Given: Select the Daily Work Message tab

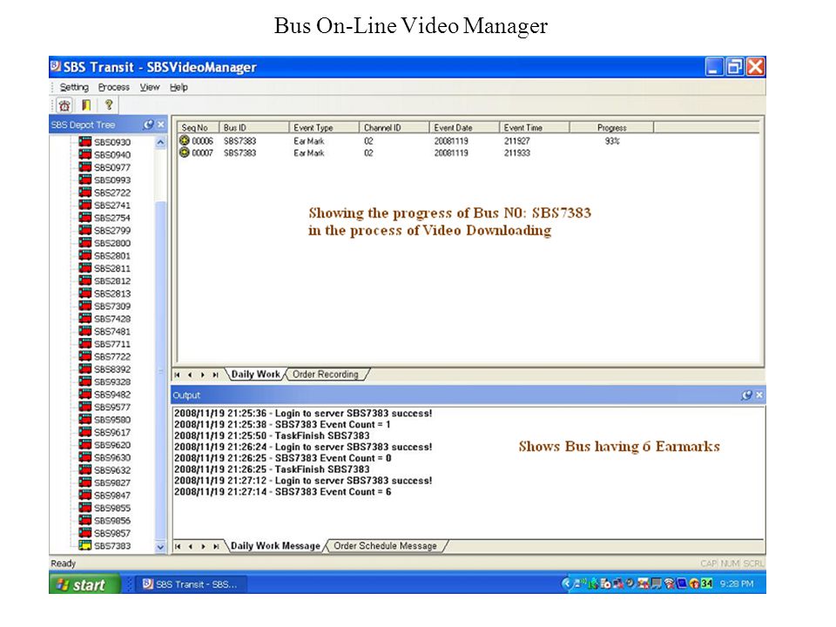Looking at the screenshot, I should tap(275, 546).
